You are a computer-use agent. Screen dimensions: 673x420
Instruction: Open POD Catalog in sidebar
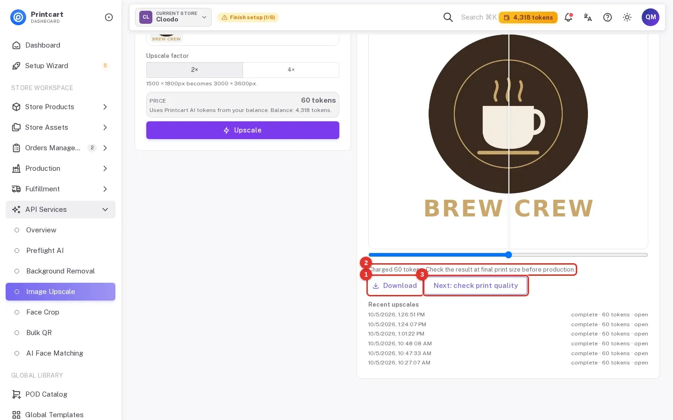click(x=61, y=394)
